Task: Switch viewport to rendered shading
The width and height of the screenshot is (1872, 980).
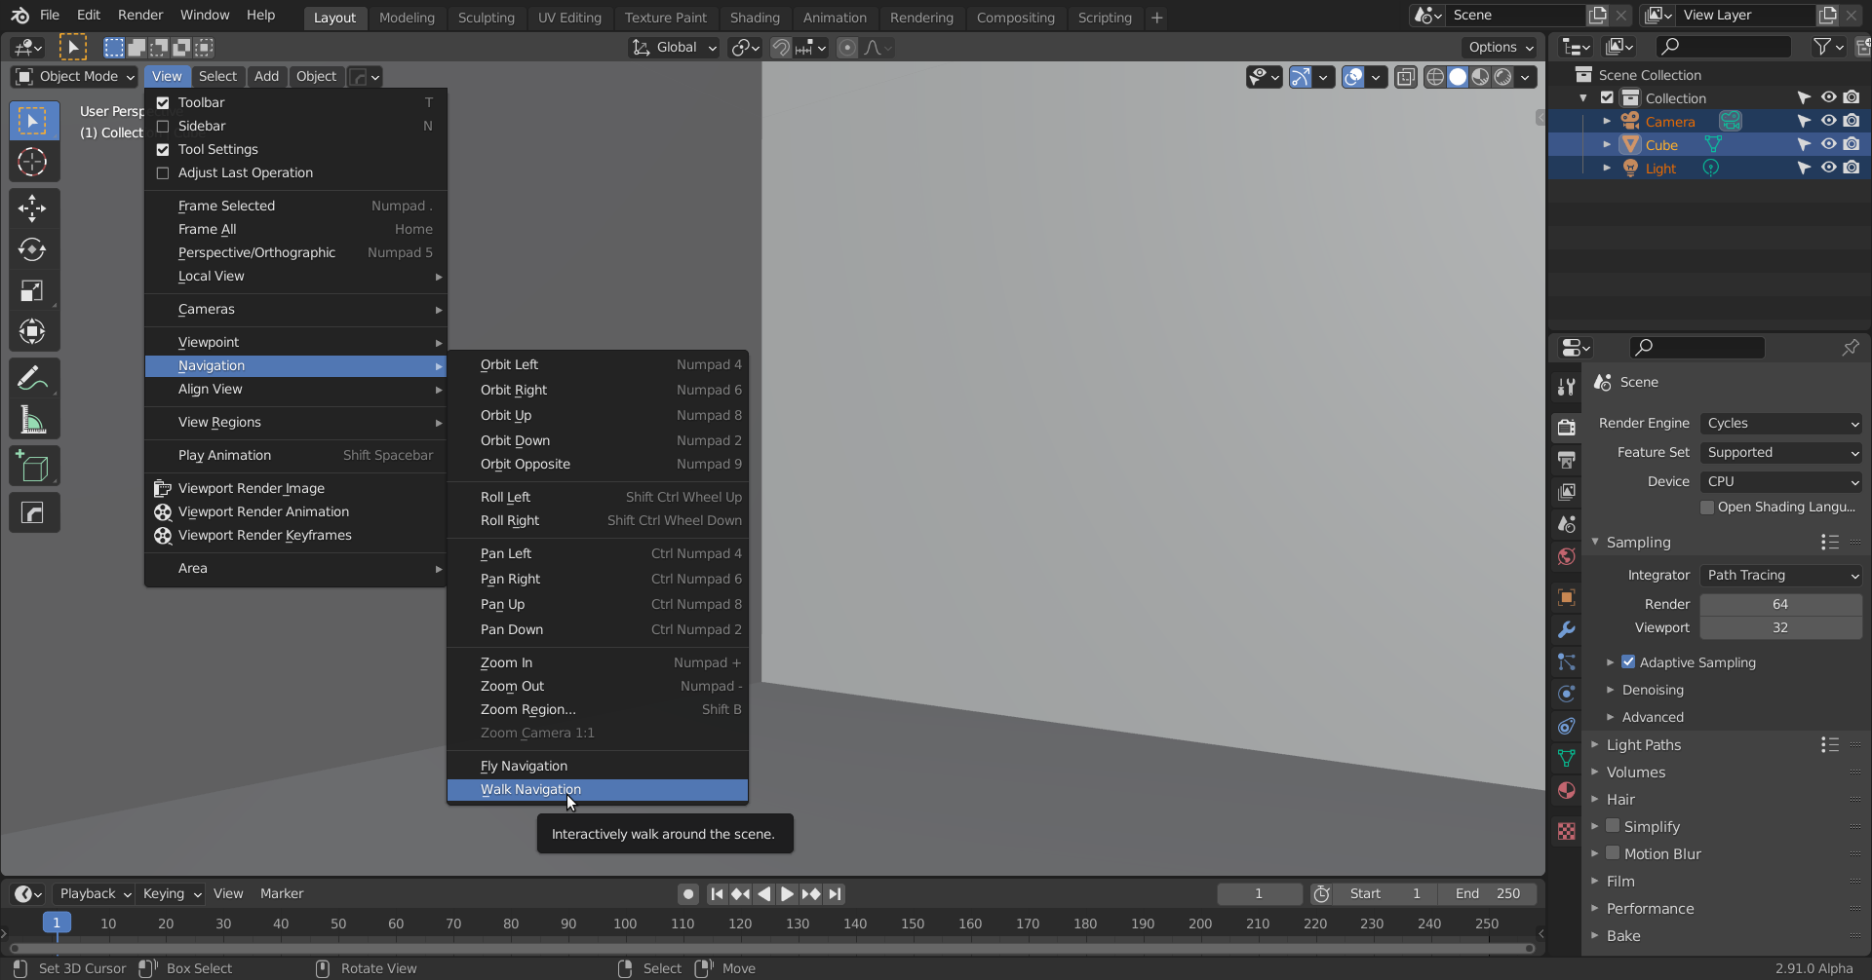Action: [x=1503, y=77]
